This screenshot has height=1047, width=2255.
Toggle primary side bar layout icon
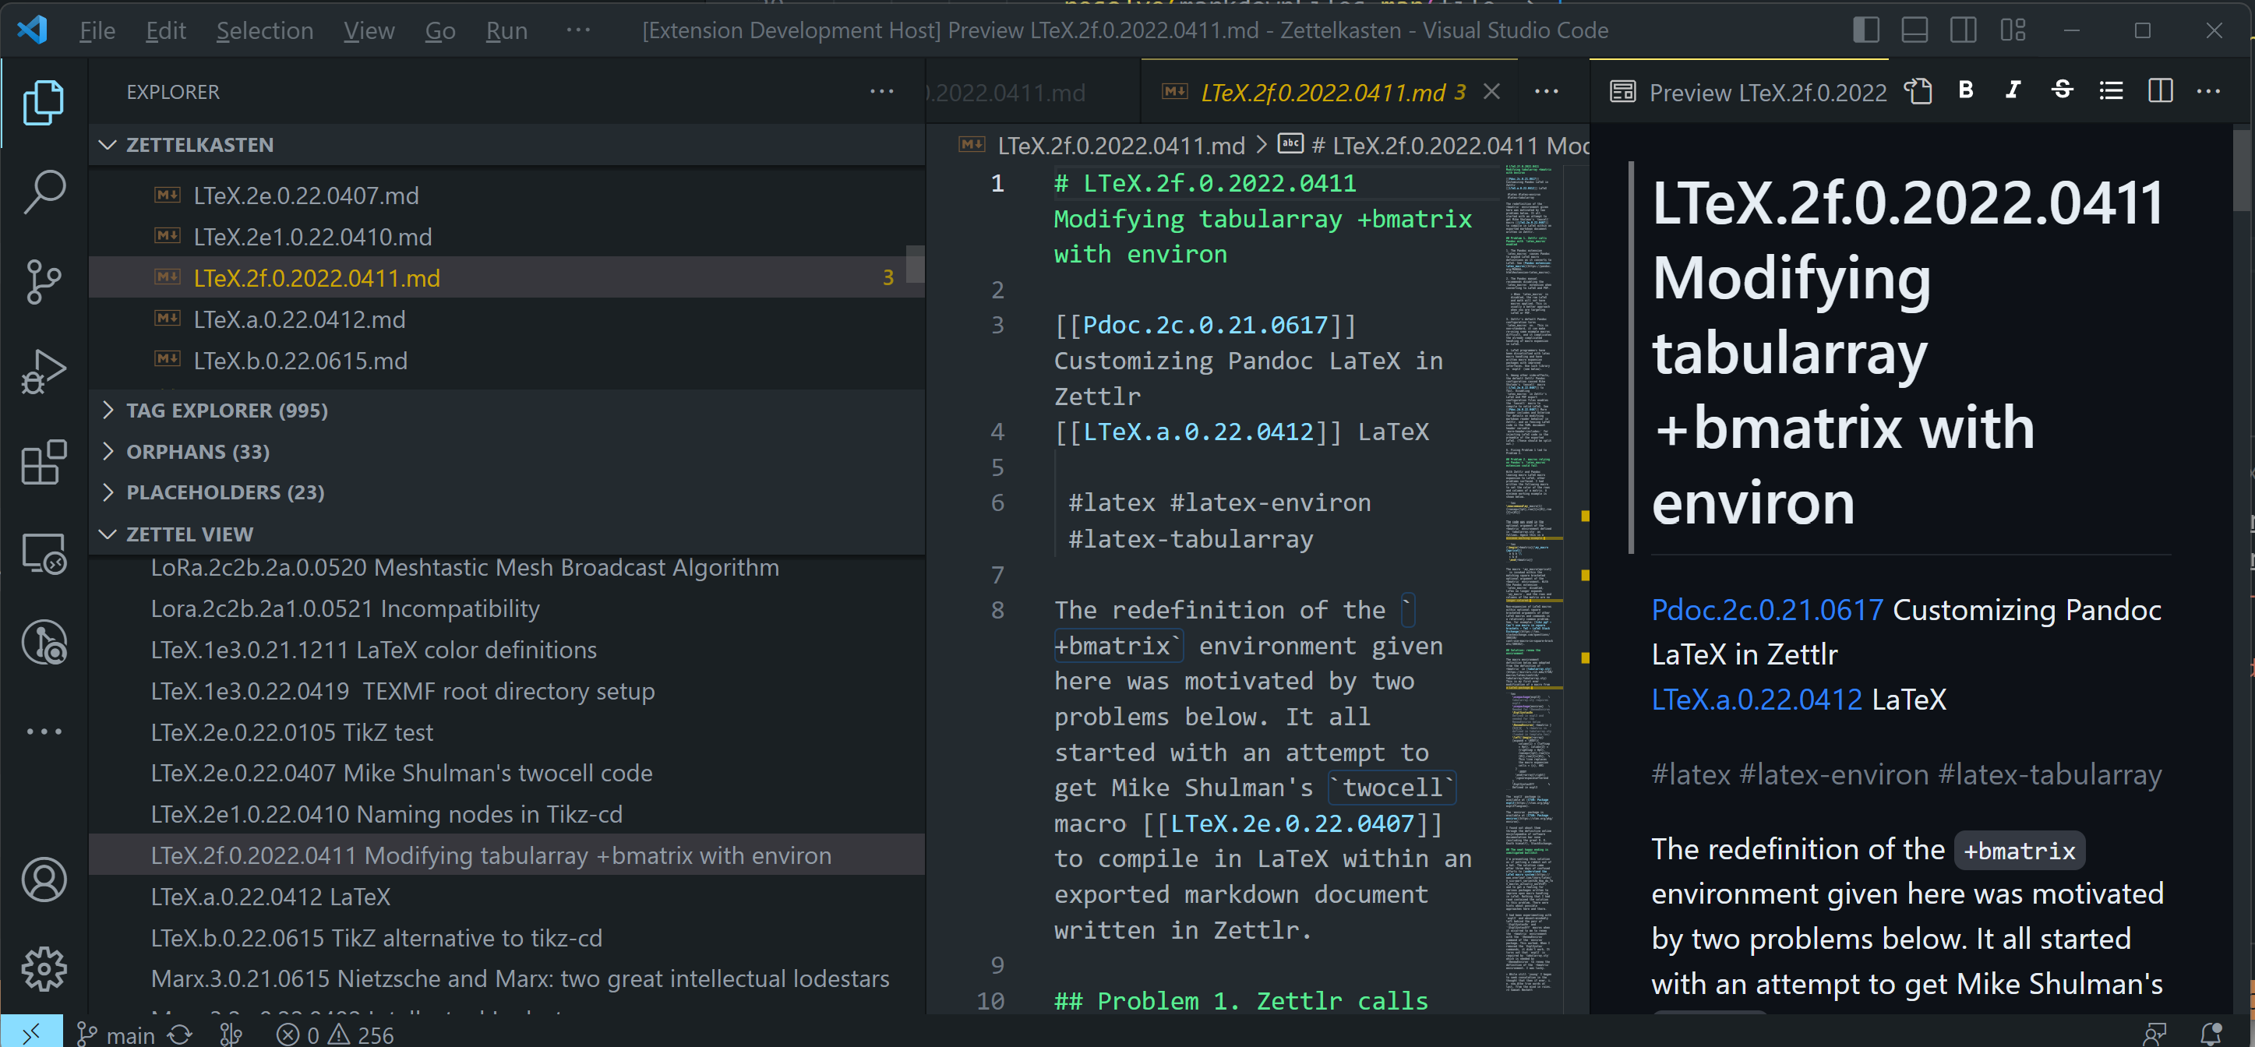tap(1866, 30)
